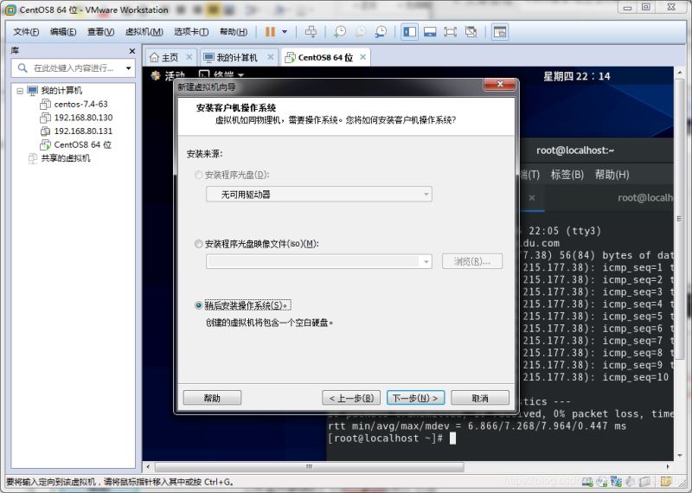
Task: Open the 无可用驱动器 drive dropdown
Action: point(318,195)
